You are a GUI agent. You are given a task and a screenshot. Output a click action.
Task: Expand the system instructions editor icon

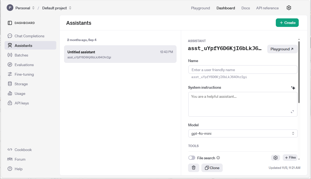[x=292, y=112]
